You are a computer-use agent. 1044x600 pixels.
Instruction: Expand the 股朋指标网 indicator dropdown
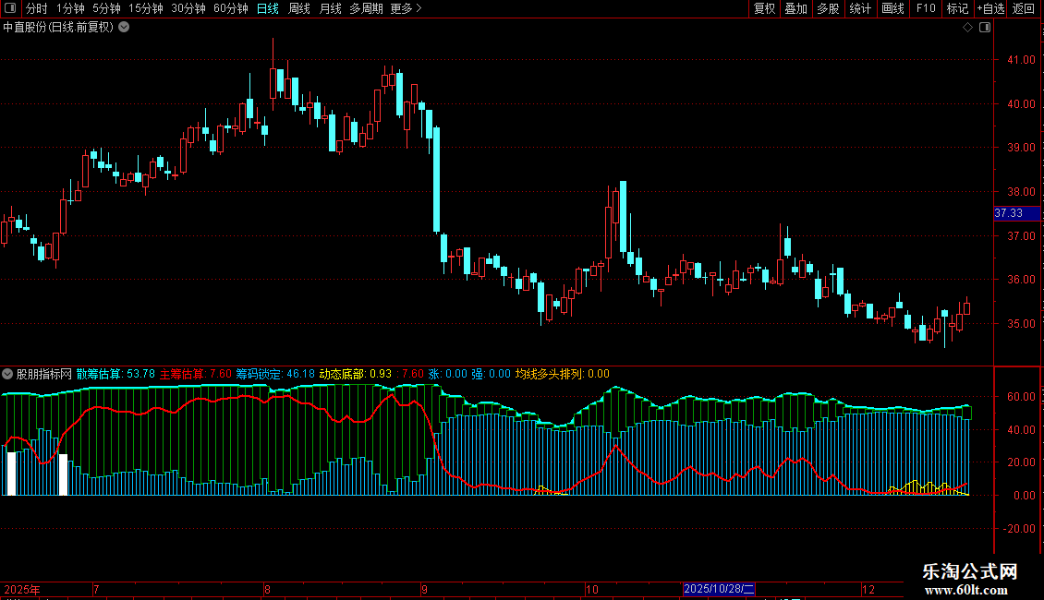click(x=7, y=374)
